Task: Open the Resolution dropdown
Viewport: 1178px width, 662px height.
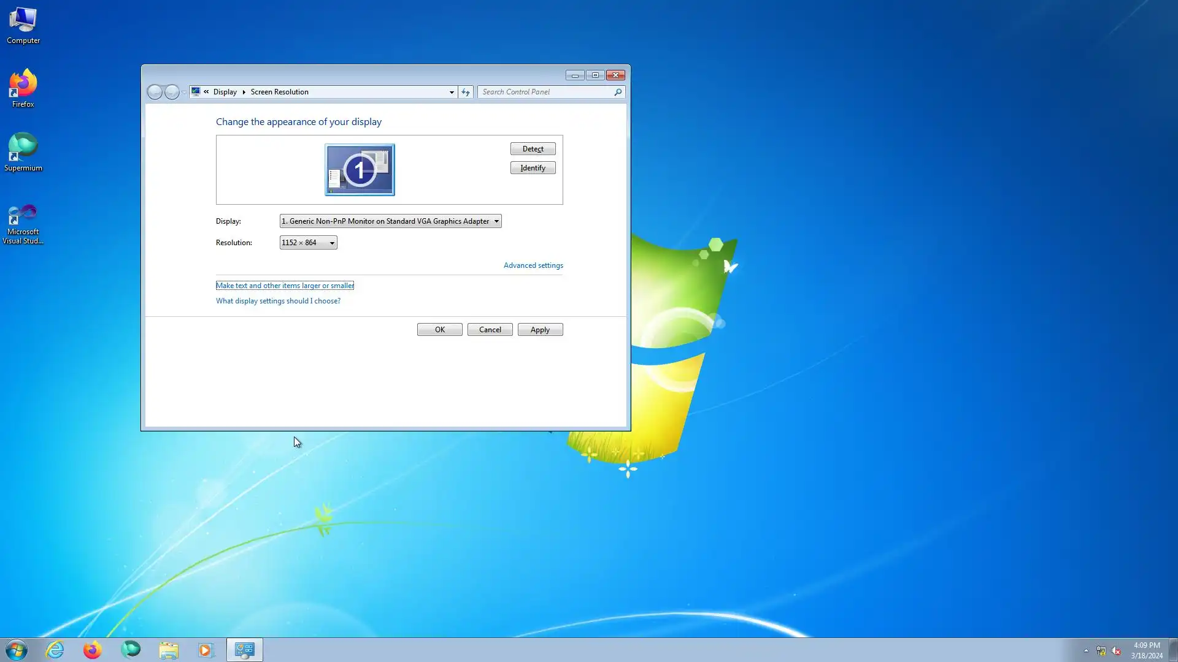Action: coord(308,243)
